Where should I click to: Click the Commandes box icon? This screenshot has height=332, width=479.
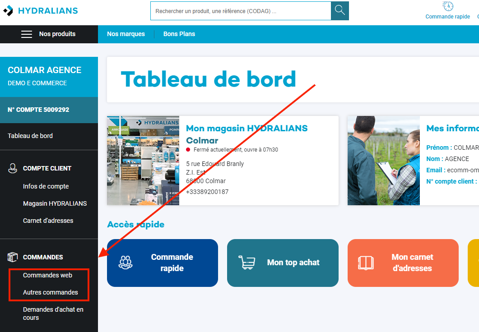coord(13,257)
